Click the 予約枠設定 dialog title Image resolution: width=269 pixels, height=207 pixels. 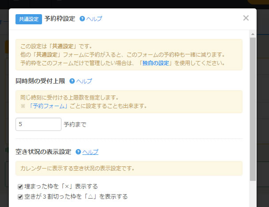pos(60,19)
